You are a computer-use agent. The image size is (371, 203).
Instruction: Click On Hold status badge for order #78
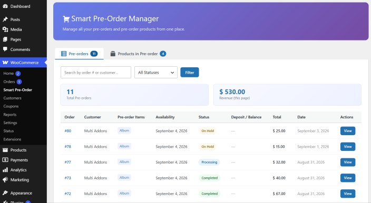pos(208,147)
